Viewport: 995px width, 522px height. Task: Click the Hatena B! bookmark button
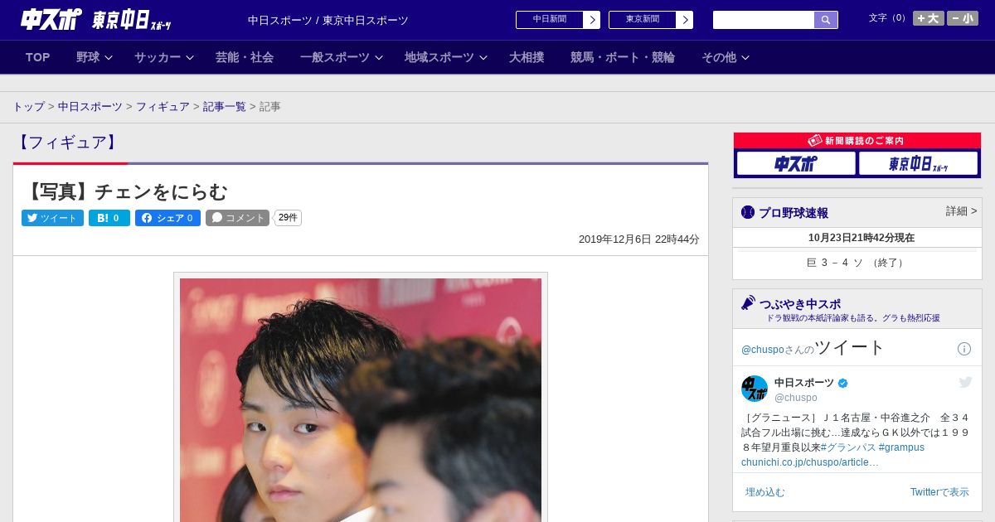pos(109,218)
